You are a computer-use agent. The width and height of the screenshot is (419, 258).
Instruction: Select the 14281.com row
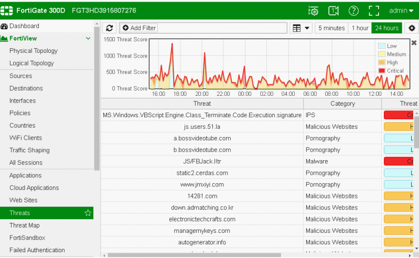(x=202, y=196)
